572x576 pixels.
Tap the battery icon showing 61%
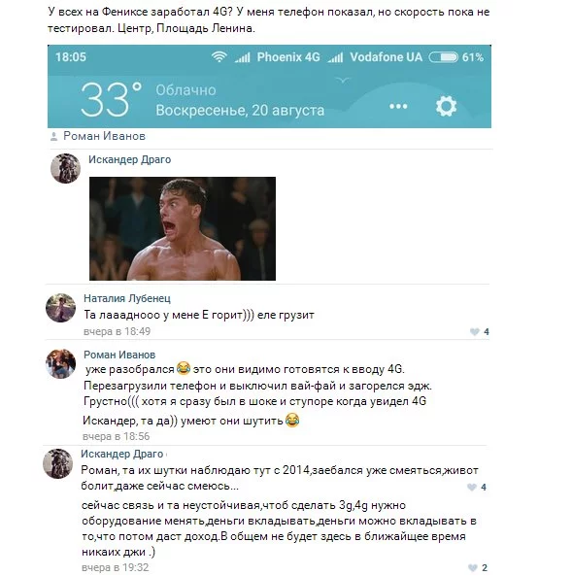[x=444, y=57]
